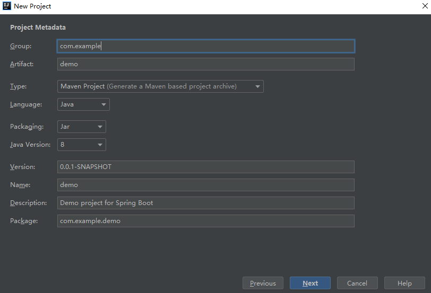This screenshot has height=293, width=431.
Task: Click the Artifact label
Action: (x=22, y=64)
